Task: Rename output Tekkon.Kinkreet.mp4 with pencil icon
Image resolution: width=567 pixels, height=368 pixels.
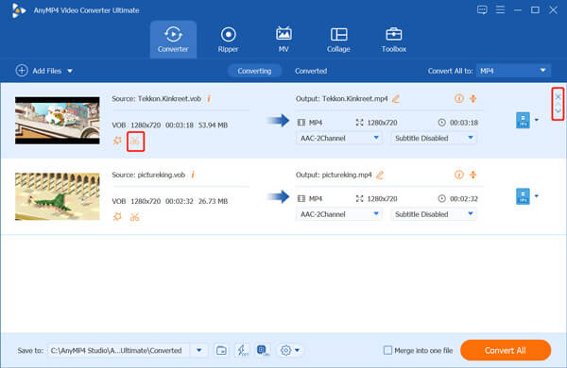Action: click(396, 98)
